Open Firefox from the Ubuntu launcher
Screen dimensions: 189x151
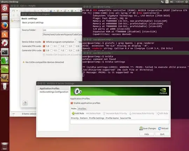(5, 26)
